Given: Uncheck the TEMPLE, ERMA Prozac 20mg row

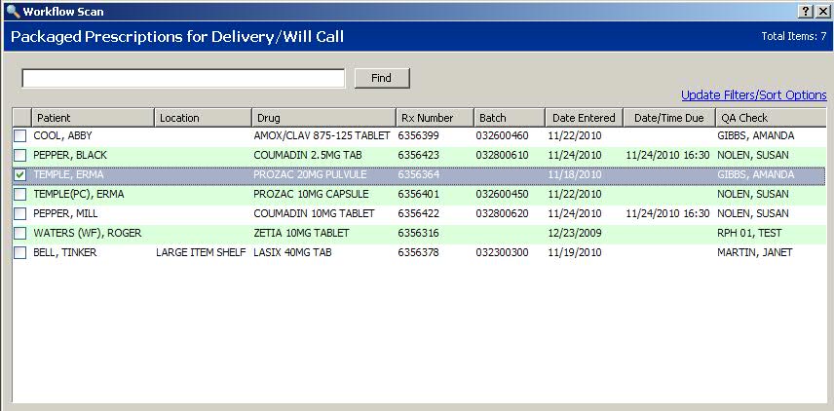Looking at the screenshot, I should pyautogui.click(x=20, y=174).
